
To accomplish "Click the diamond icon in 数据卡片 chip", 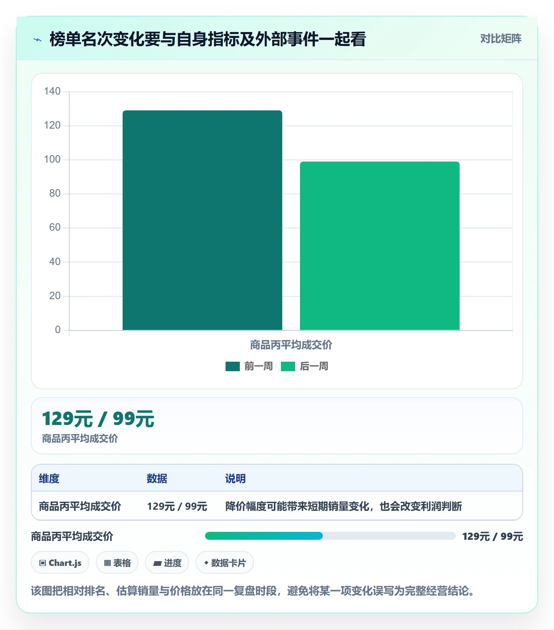I will coord(206,562).
